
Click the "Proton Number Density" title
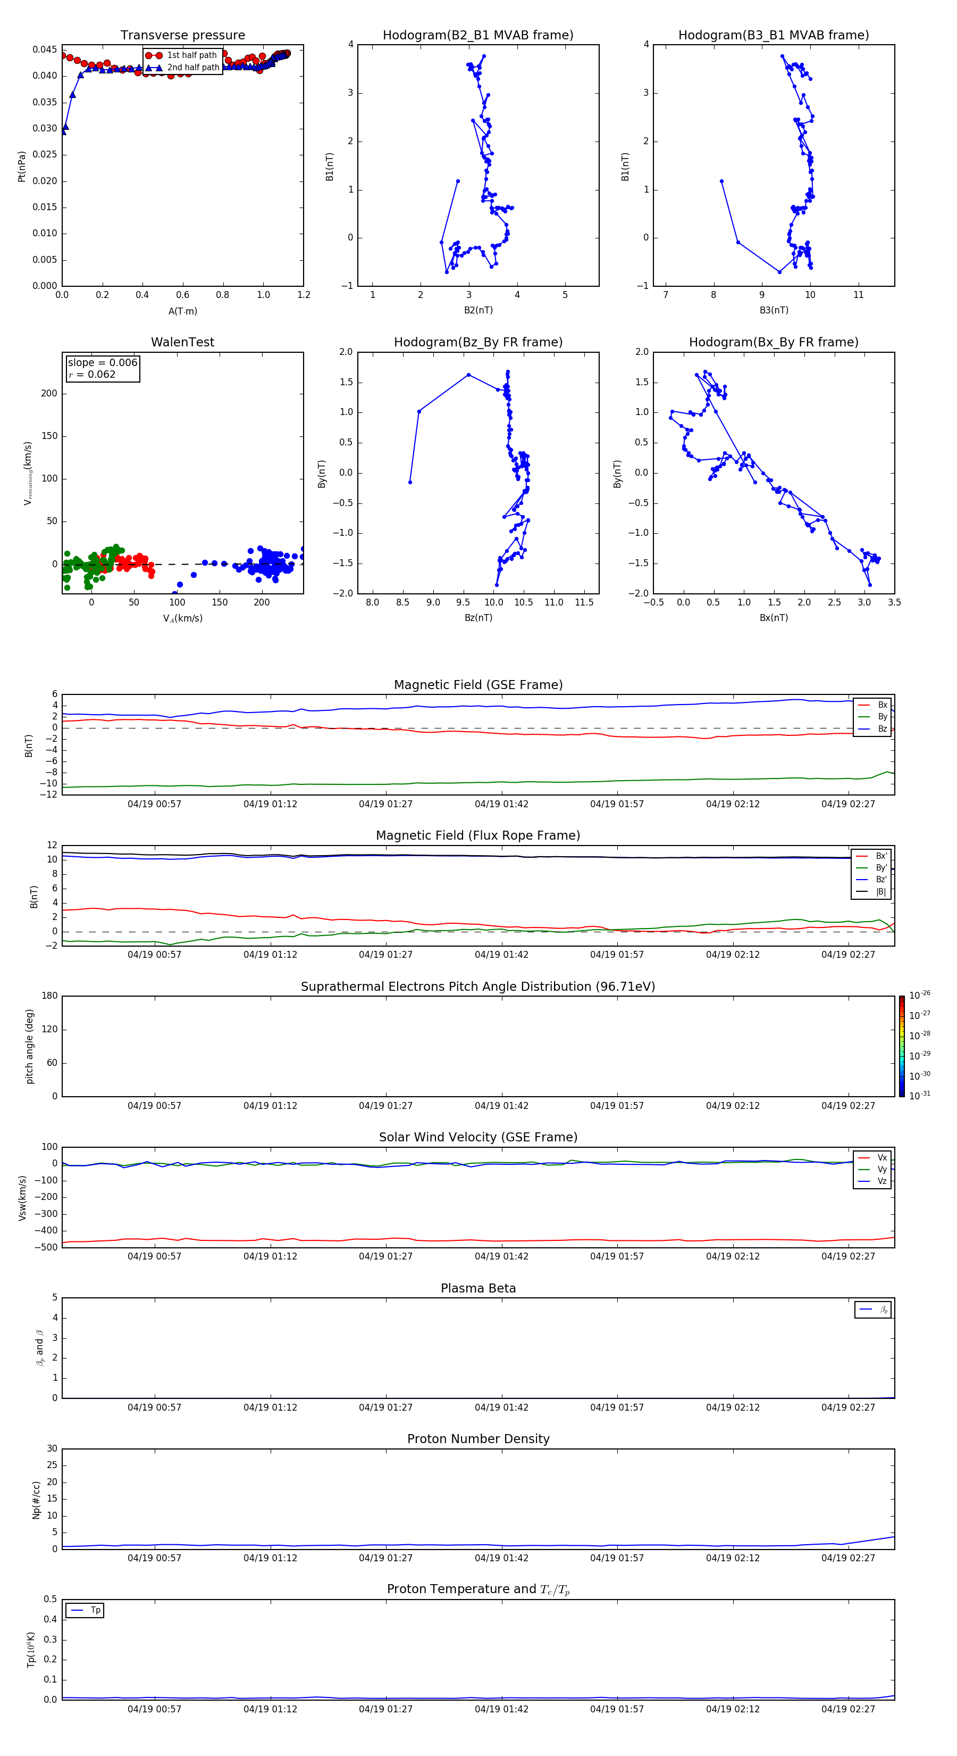pos(478,1439)
